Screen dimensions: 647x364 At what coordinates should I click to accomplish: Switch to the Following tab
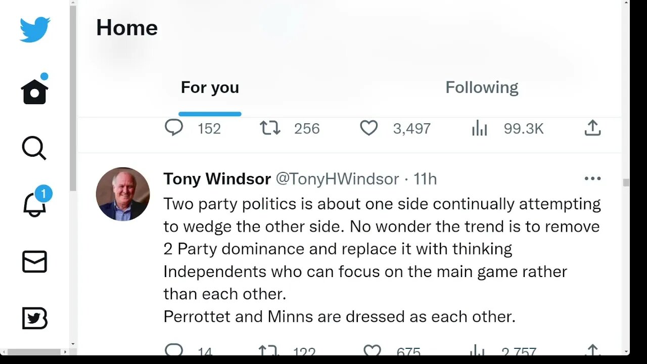click(481, 87)
